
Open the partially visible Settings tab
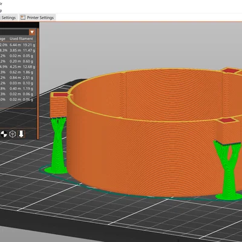click(8, 18)
